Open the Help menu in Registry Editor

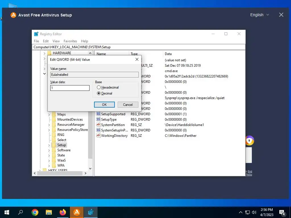click(84, 41)
